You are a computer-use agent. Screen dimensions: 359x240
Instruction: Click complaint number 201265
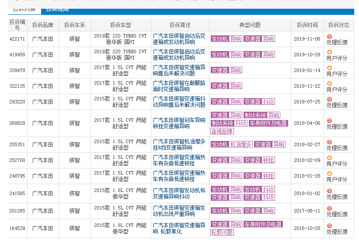(x=17, y=211)
